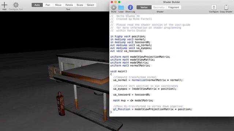Click the red gas pump in viewport
This screenshot has height=131, width=234.
coord(61,104)
